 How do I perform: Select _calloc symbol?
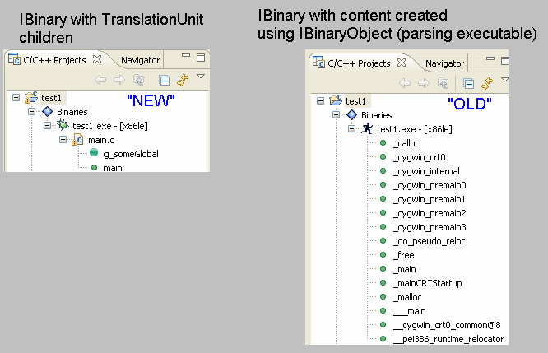406,143
